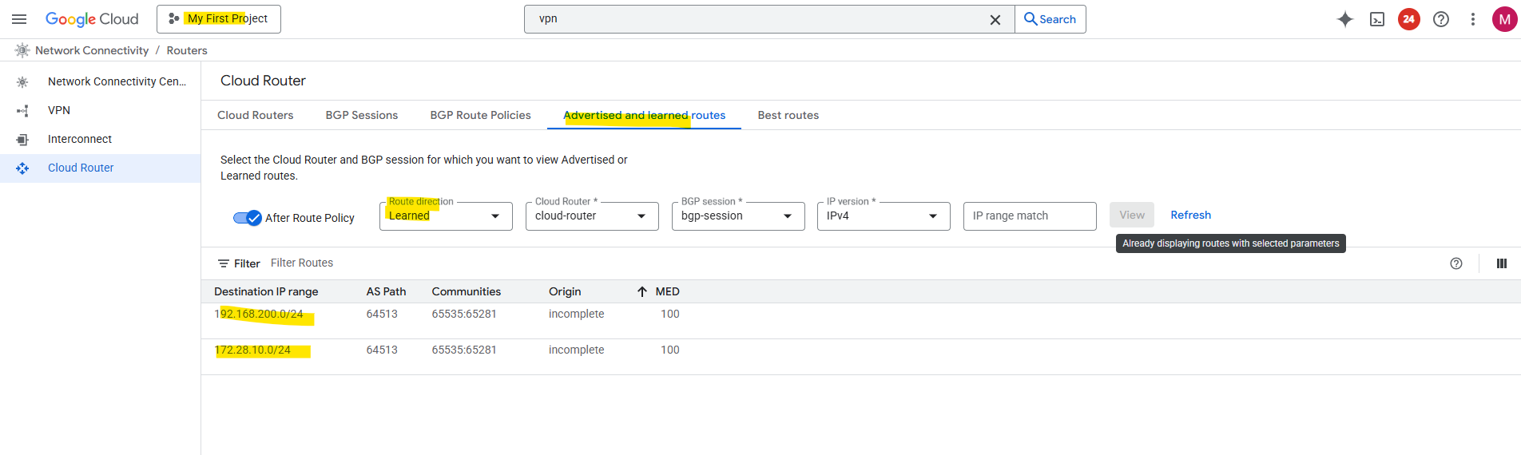This screenshot has height=455, width=1521.
Task: Click the IP range match input field
Action: point(1030,216)
